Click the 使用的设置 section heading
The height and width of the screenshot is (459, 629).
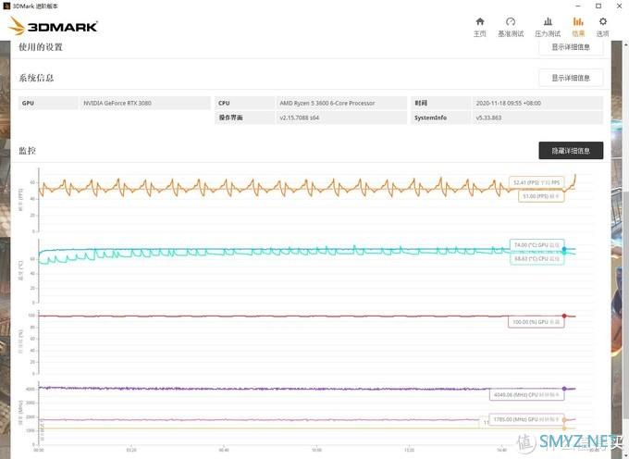point(41,47)
